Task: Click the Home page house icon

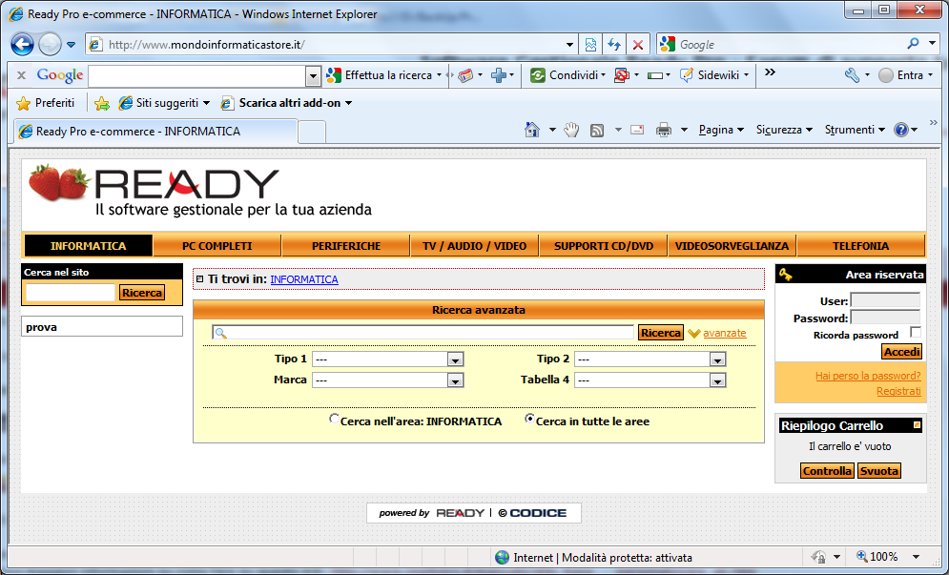Action: [x=532, y=130]
